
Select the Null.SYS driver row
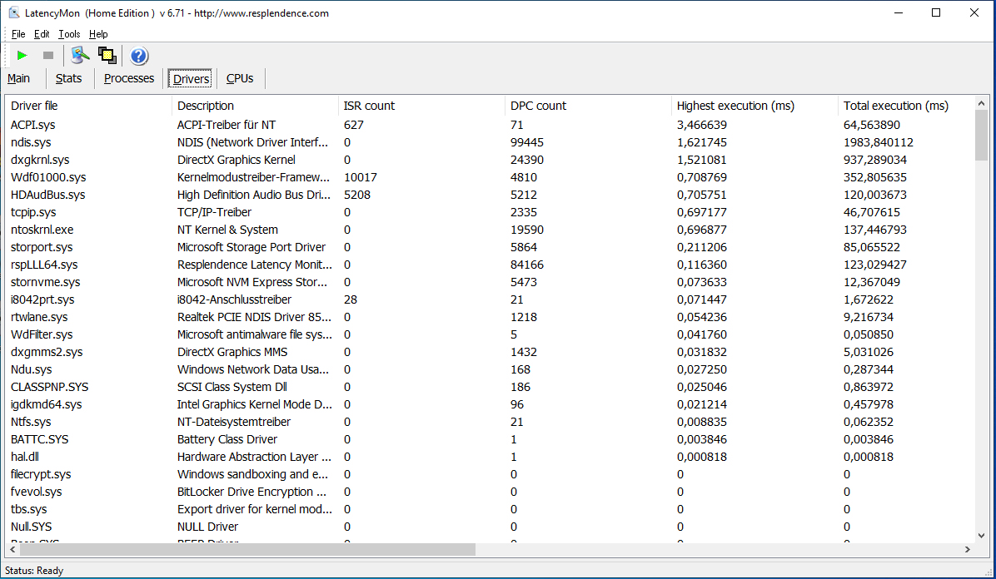click(490, 527)
